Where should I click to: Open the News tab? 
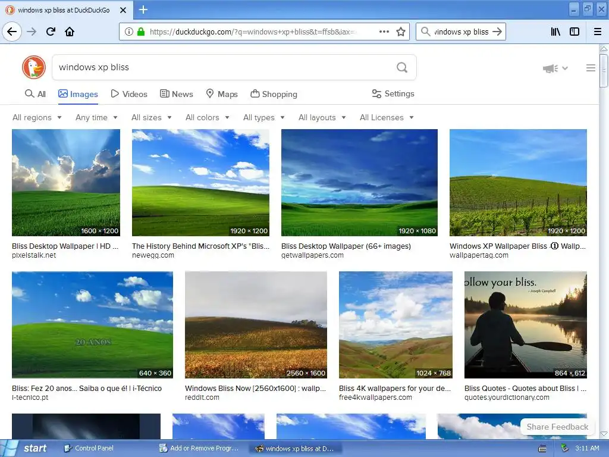tap(176, 94)
